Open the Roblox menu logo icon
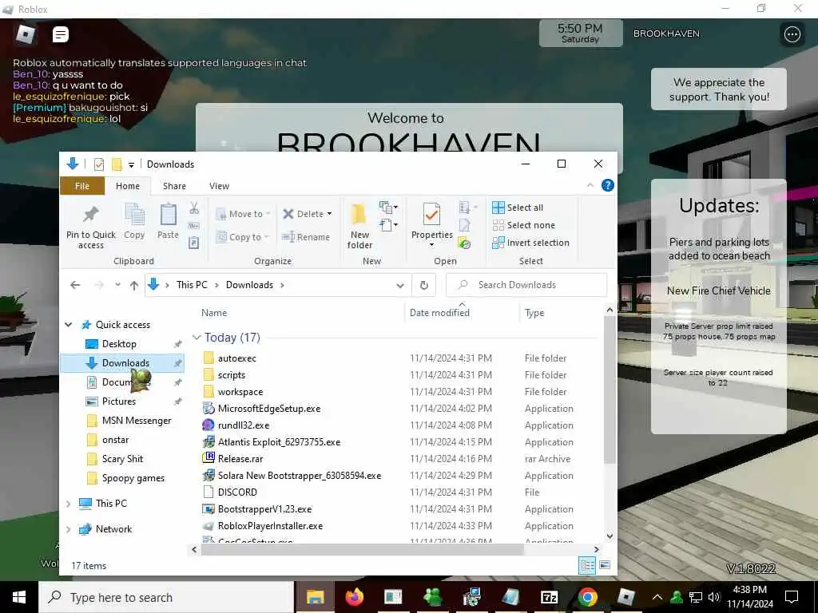818x613 pixels. pyautogui.click(x=25, y=34)
